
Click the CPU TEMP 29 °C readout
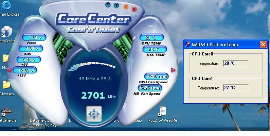pos(151,38)
